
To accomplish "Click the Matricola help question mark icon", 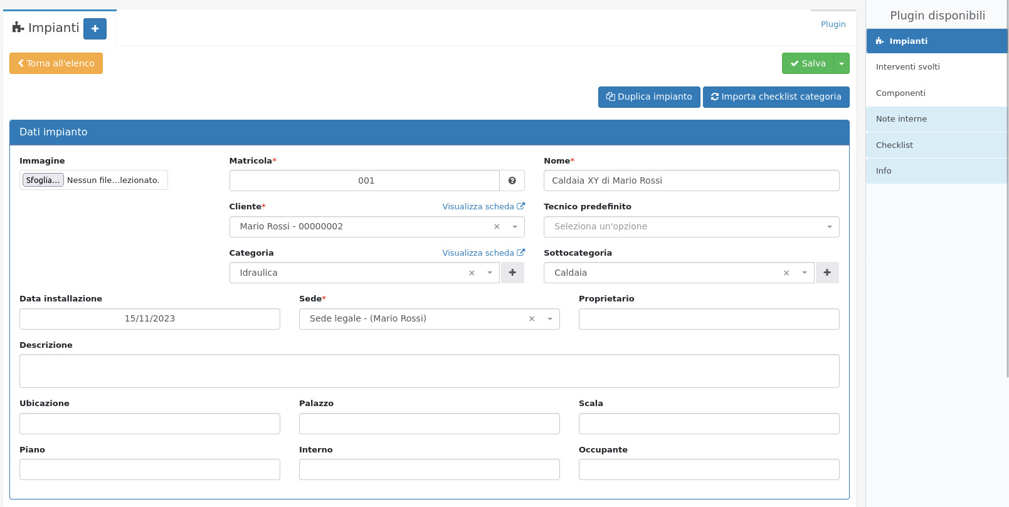I will [512, 180].
